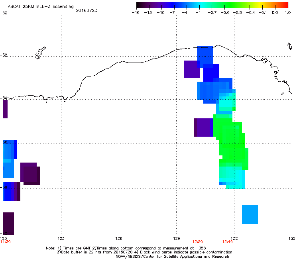Screen dimensions: 295x259
Task: Click the -1 color scale label
Action: coord(198,13)
